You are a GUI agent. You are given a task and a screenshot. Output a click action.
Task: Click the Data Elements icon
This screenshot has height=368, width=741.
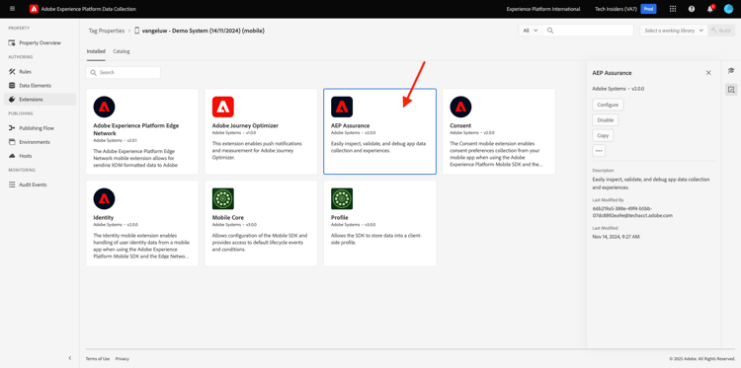[12, 86]
